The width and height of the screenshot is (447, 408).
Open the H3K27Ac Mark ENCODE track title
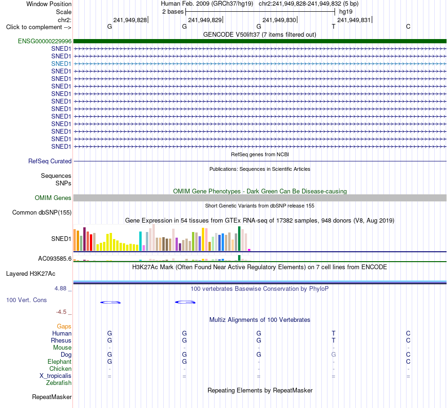[260, 267]
